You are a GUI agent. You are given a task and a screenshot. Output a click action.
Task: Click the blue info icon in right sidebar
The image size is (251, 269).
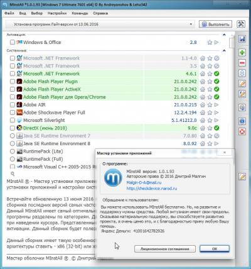click(x=242, y=121)
